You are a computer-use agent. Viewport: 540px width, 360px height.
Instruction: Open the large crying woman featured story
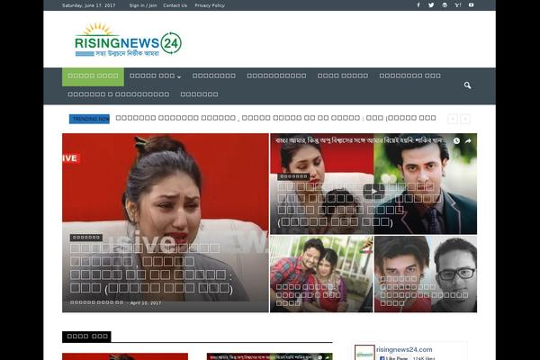pos(166,223)
